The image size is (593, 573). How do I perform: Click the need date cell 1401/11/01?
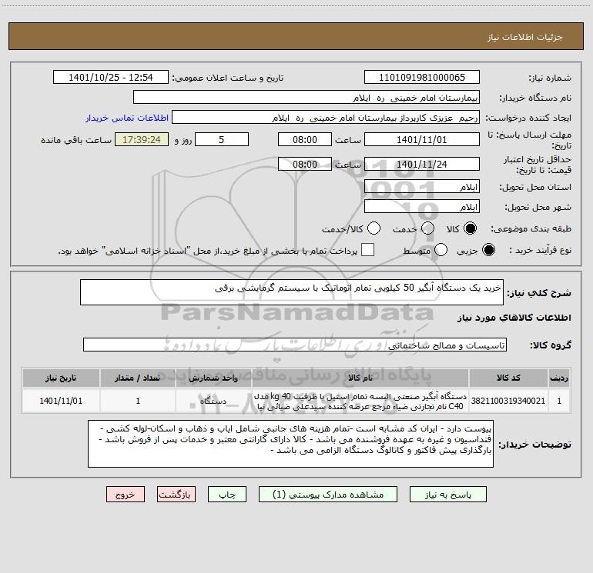(61, 401)
